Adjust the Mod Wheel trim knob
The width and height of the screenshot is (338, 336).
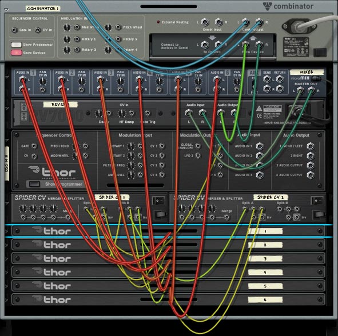tap(67, 27)
